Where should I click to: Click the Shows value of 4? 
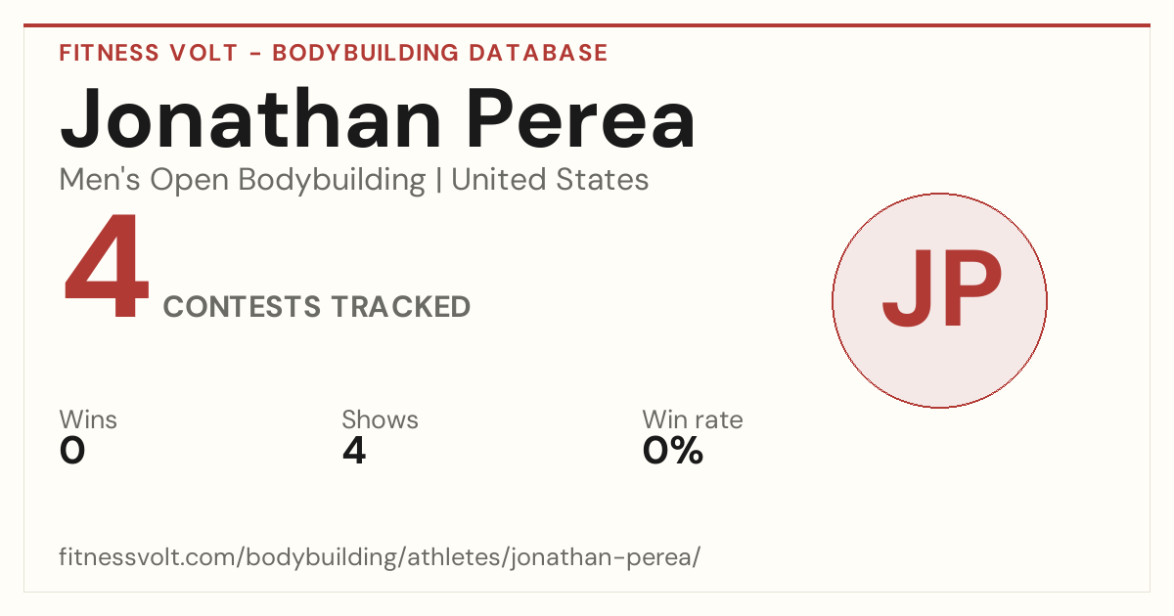(354, 451)
